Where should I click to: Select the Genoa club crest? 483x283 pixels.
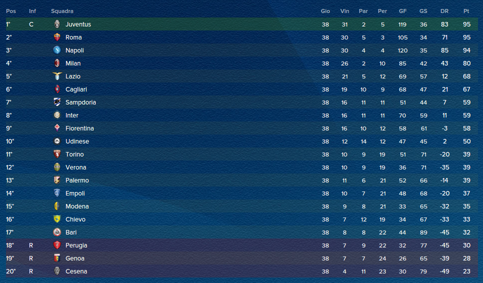click(x=57, y=258)
